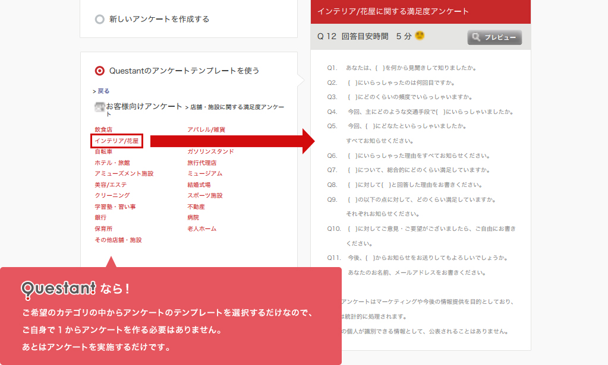Screen dimensions: 608x365
Task: Open the クリーニング template link
Action: pyautogui.click(x=112, y=195)
